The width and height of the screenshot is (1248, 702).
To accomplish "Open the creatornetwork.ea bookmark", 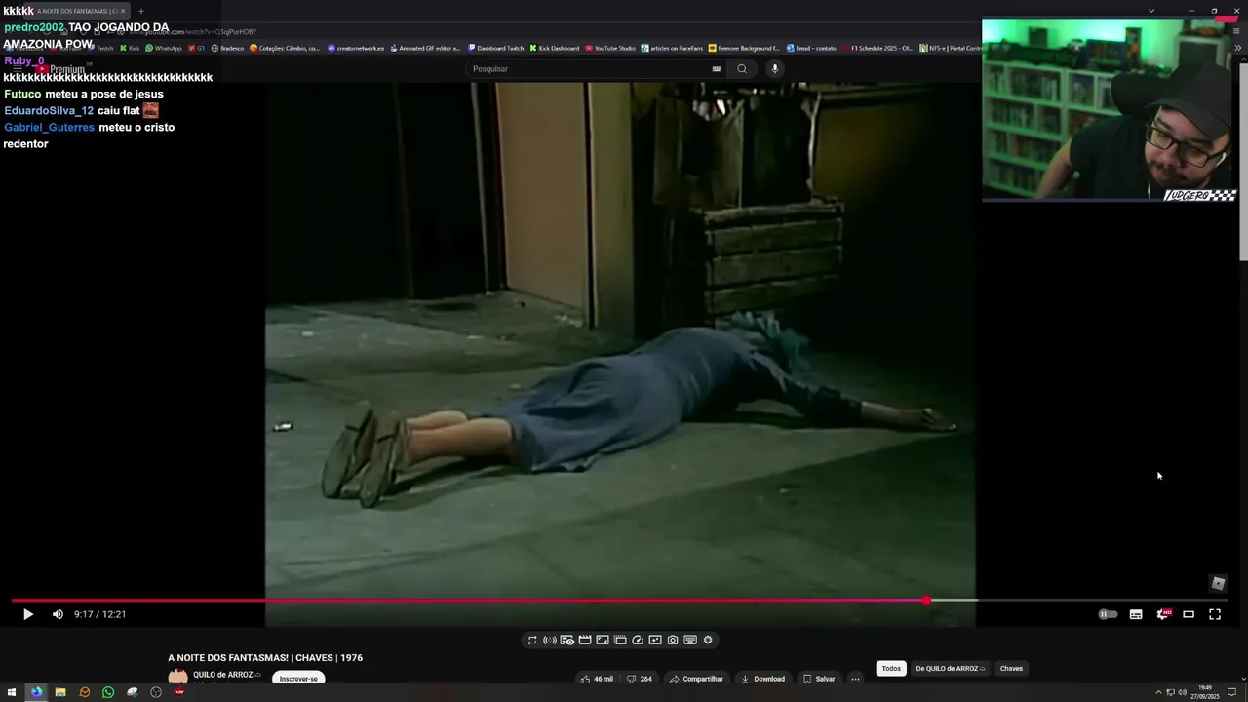I will click(x=356, y=48).
